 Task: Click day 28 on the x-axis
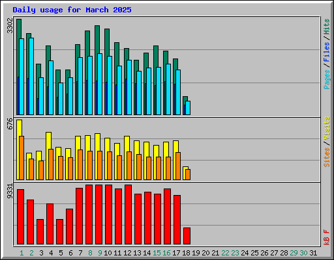284,253
